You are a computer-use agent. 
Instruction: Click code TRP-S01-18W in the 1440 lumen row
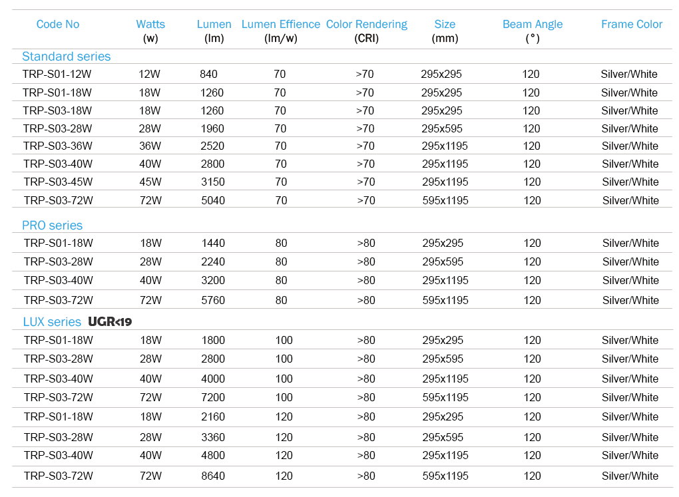point(58,243)
